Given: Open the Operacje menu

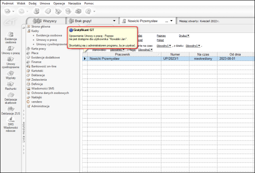Looking at the screenshot, I should coord(59,3).
